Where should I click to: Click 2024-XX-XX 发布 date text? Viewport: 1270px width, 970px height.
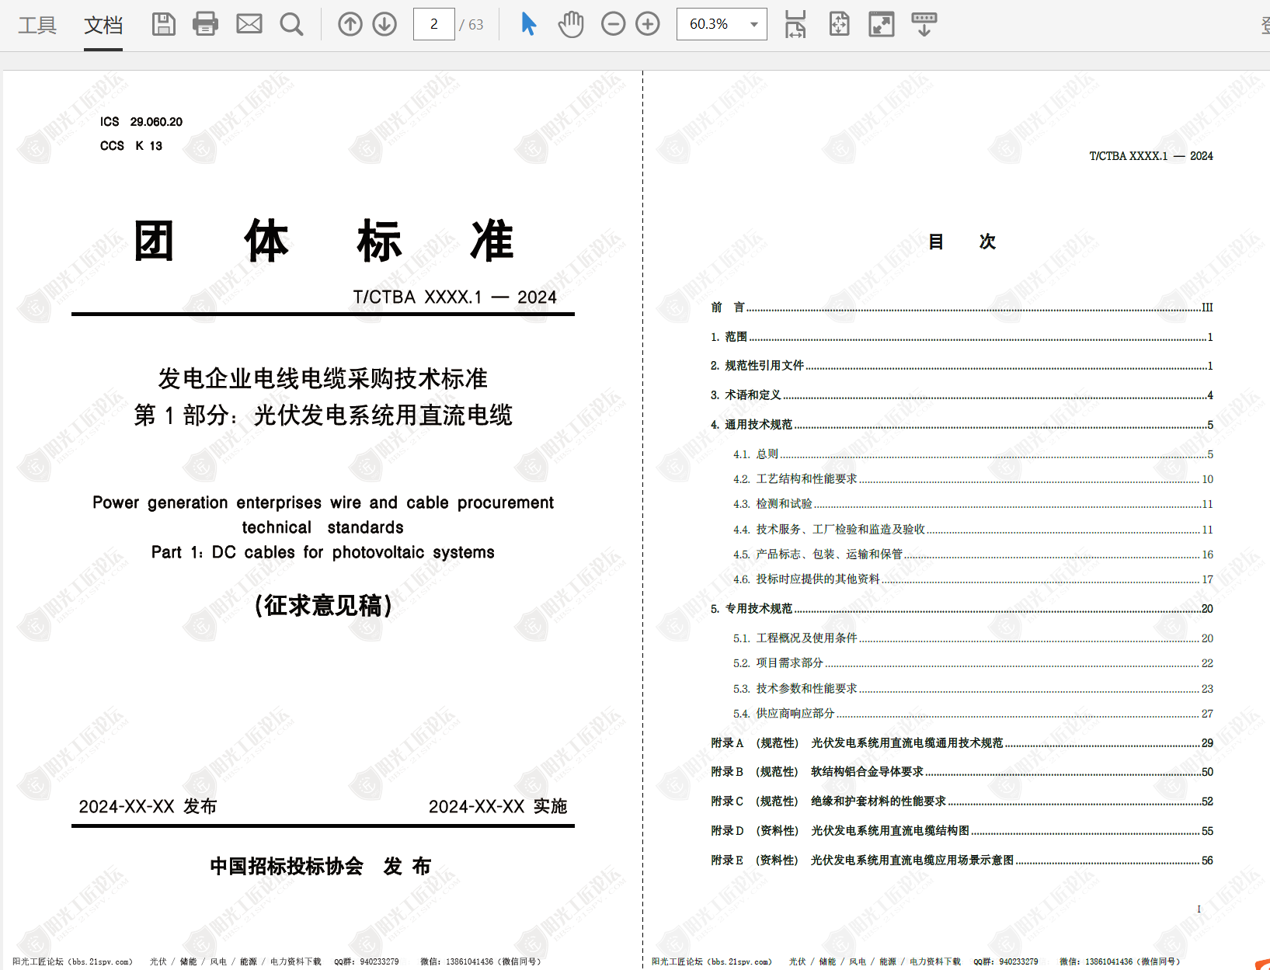coord(148,807)
